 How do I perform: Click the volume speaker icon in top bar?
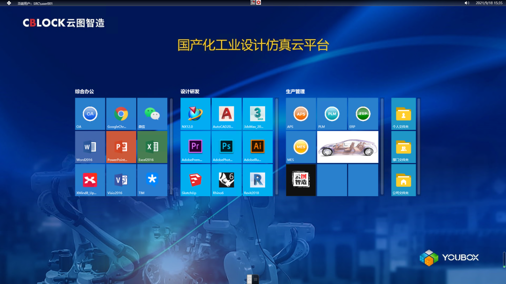[x=467, y=3]
